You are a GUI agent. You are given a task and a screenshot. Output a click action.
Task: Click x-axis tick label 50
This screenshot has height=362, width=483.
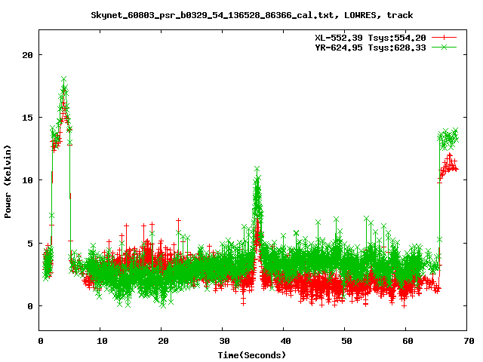(x=346, y=341)
